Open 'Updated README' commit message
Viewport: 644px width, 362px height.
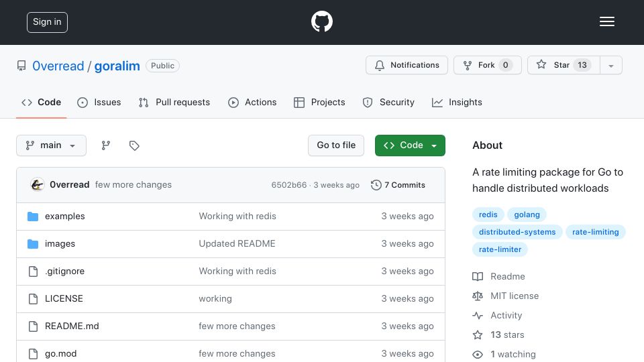pyautogui.click(x=237, y=244)
